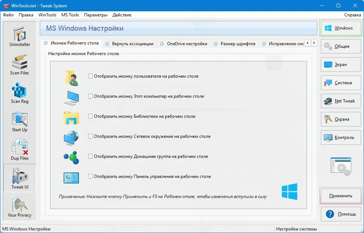Click the Home Group spheres icon
364x233 pixels.
pyautogui.click(x=71, y=158)
